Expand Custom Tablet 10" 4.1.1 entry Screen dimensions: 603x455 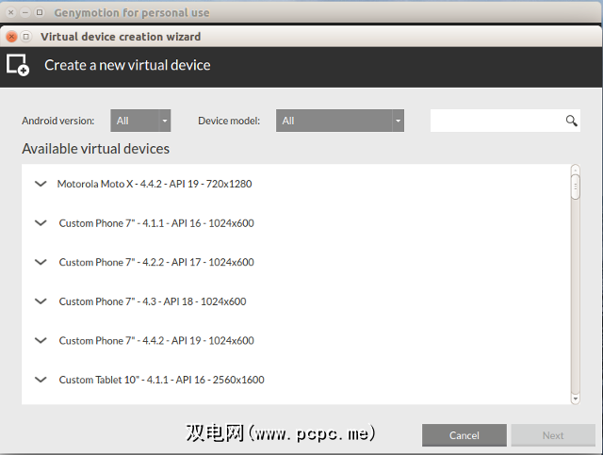tap(41, 380)
